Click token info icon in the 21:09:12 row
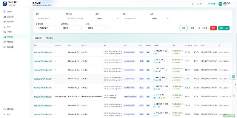Screen dimensions: 237x118 point(166,79)
